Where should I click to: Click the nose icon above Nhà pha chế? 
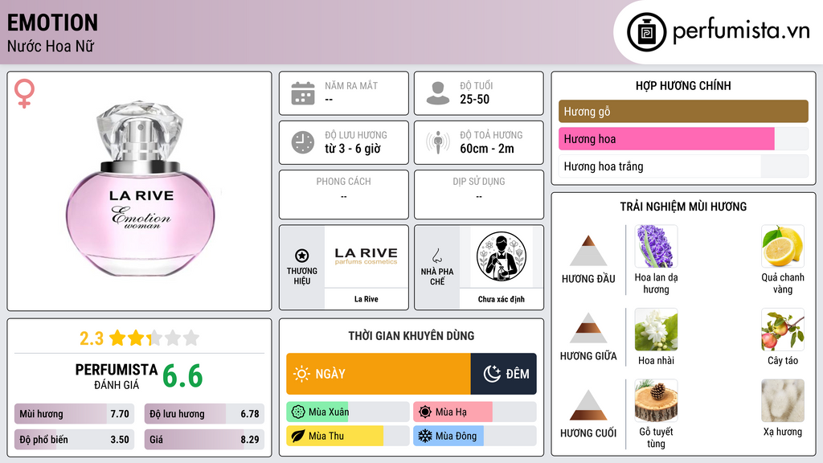[436, 256]
